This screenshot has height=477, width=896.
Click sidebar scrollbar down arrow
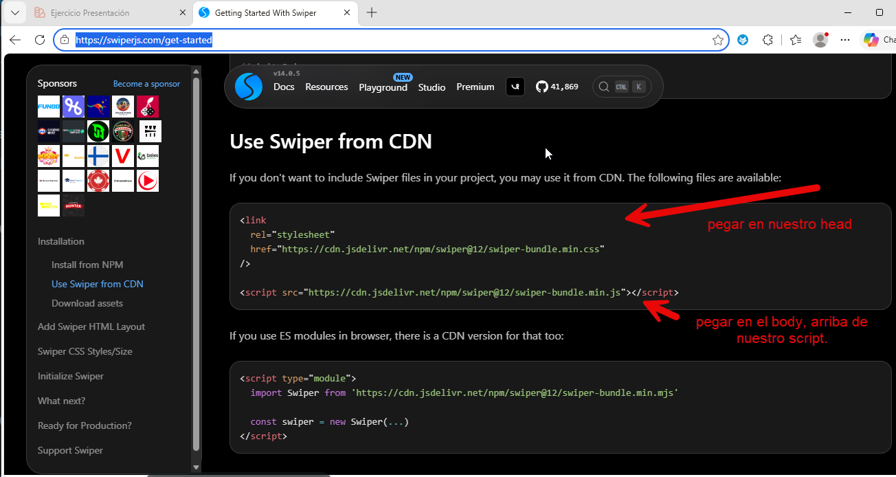pyautogui.click(x=196, y=467)
